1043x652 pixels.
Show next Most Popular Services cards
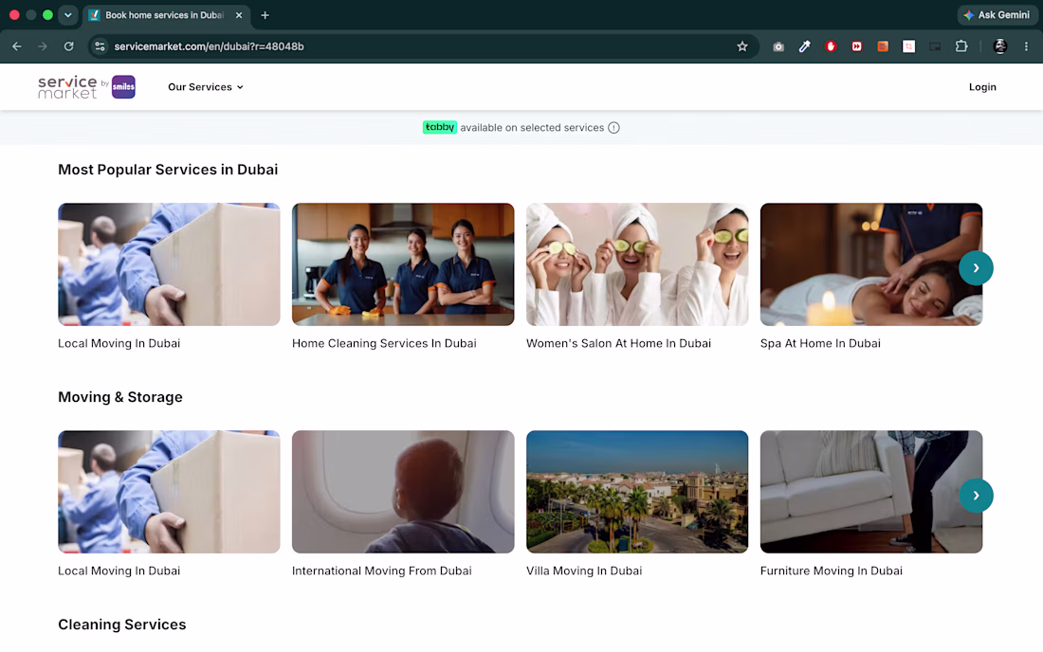click(x=976, y=268)
